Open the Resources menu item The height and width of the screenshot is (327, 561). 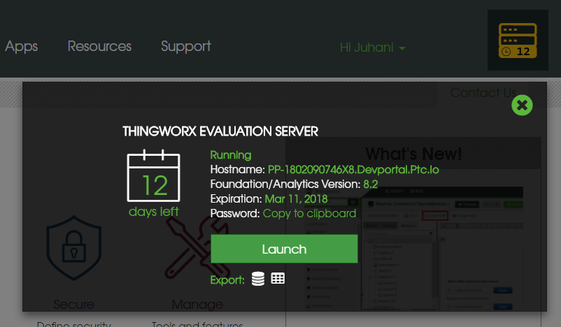(x=99, y=46)
